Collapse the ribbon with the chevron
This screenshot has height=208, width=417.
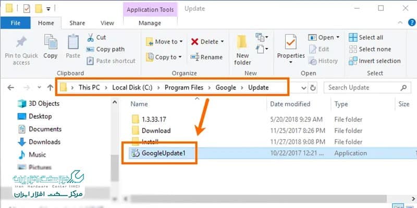(400, 23)
